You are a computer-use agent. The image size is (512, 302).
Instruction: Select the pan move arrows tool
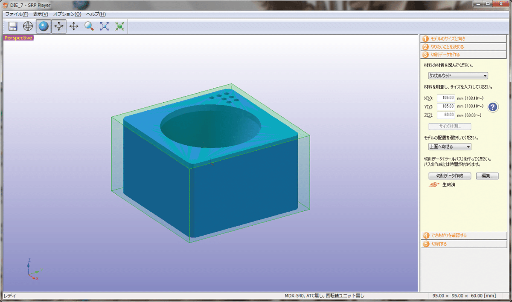pos(74,26)
